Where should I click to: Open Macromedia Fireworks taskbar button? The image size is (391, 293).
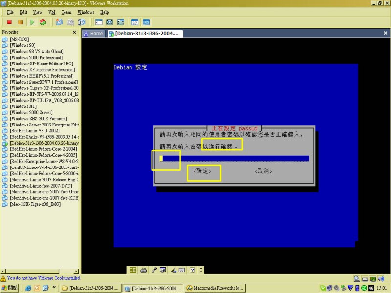pyautogui.click(x=215, y=288)
